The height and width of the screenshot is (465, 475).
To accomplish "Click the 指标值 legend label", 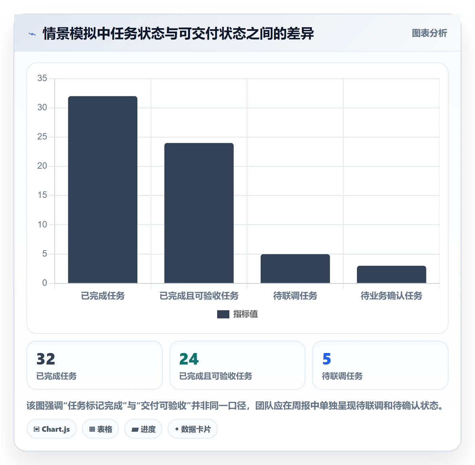I will (x=245, y=314).
